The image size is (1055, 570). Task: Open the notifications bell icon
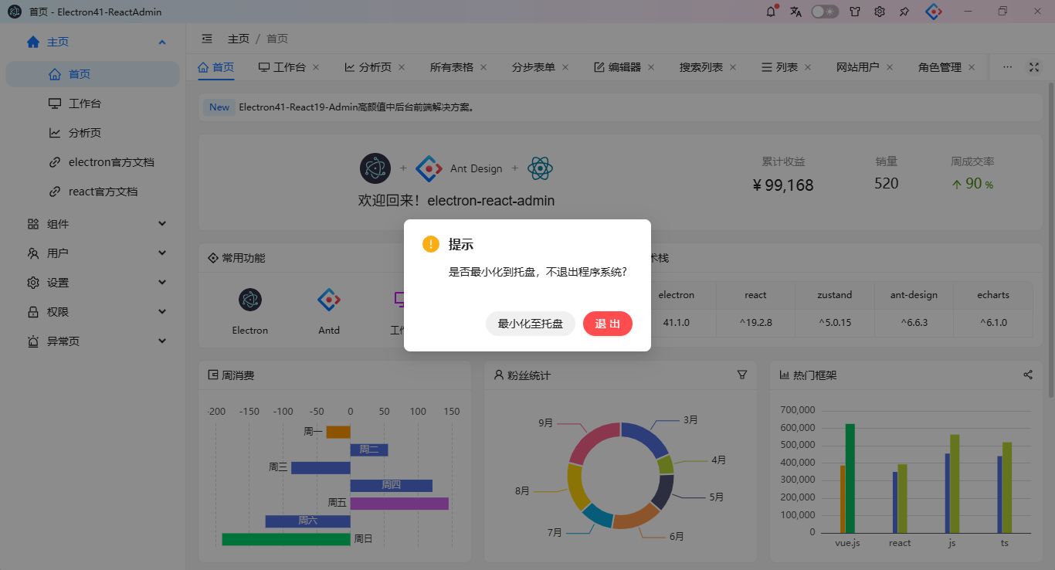[x=771, y=12]
